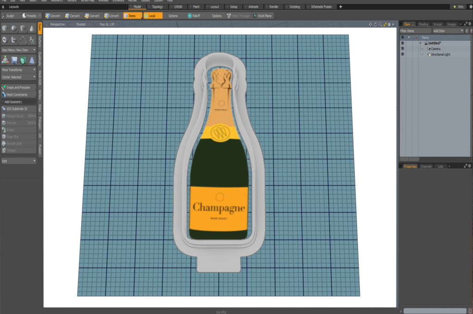Screen dimensions: 473x314
Task: Choose the text tool icon
Action: click(x=31, y=40)
